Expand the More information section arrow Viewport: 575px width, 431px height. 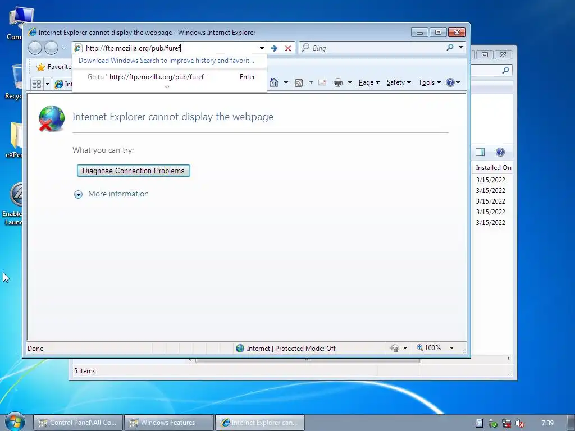tap(78, 194)
